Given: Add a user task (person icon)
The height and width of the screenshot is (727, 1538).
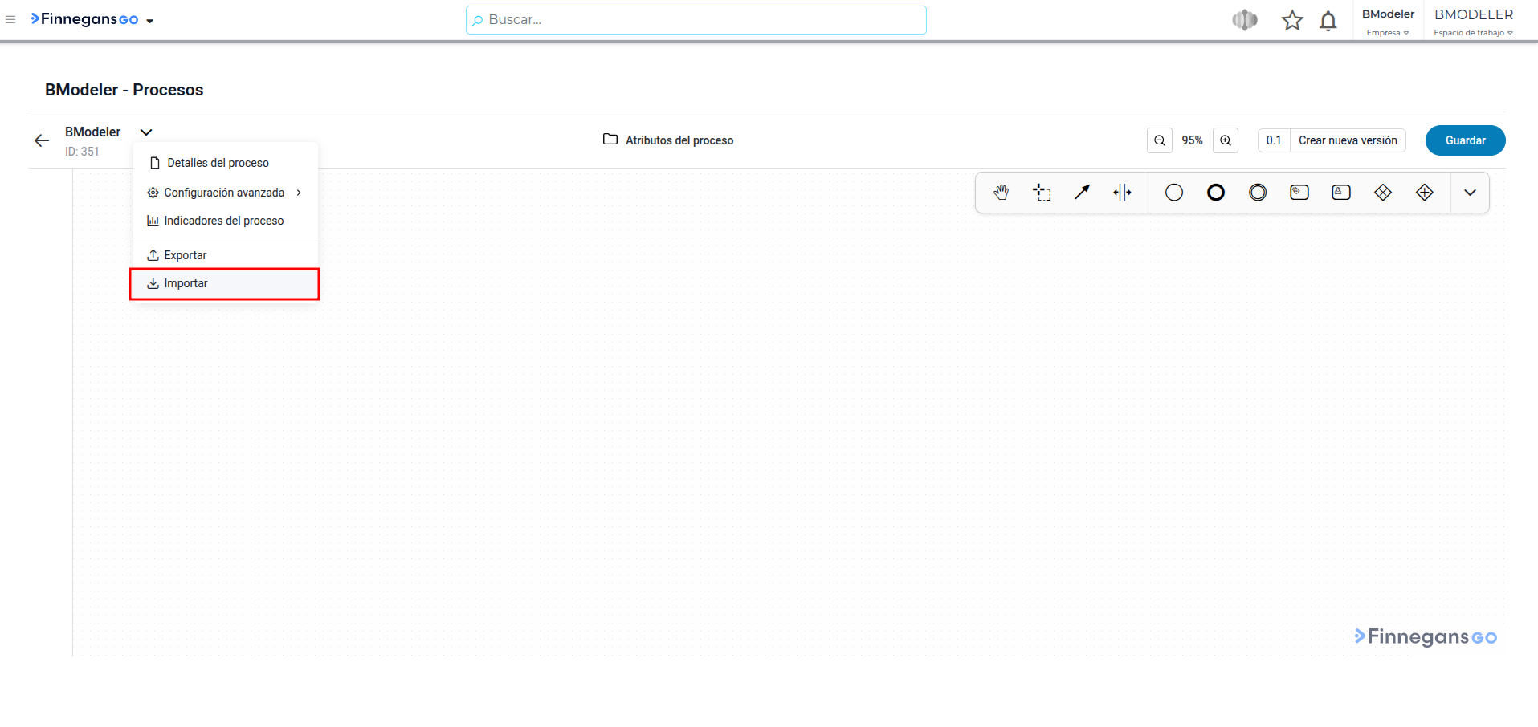Looking at the screenshot, I should 1341,193.
